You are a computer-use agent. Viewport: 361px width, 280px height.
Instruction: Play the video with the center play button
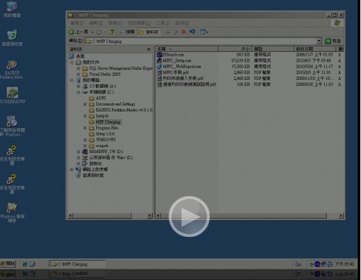(x=189, y=216)
